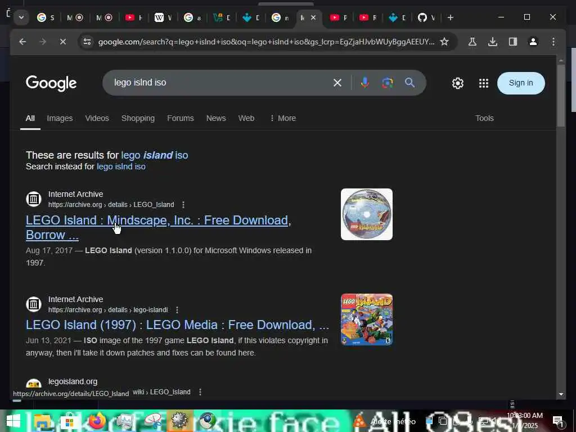Open LEGO Island (1997) LEGO Media result

click(177, 325)
